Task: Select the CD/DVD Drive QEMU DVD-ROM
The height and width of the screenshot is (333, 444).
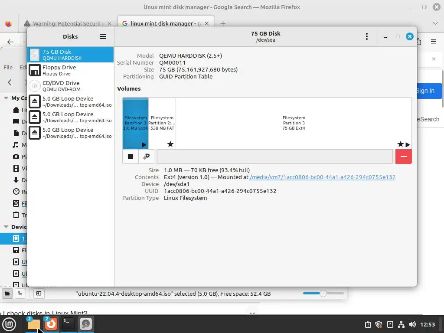Action: click(x=70, y=86)
